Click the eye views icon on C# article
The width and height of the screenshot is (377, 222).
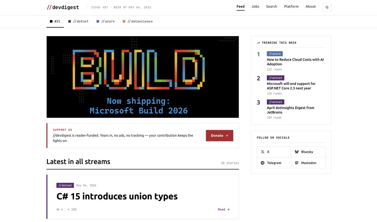(x=58, y=209)
